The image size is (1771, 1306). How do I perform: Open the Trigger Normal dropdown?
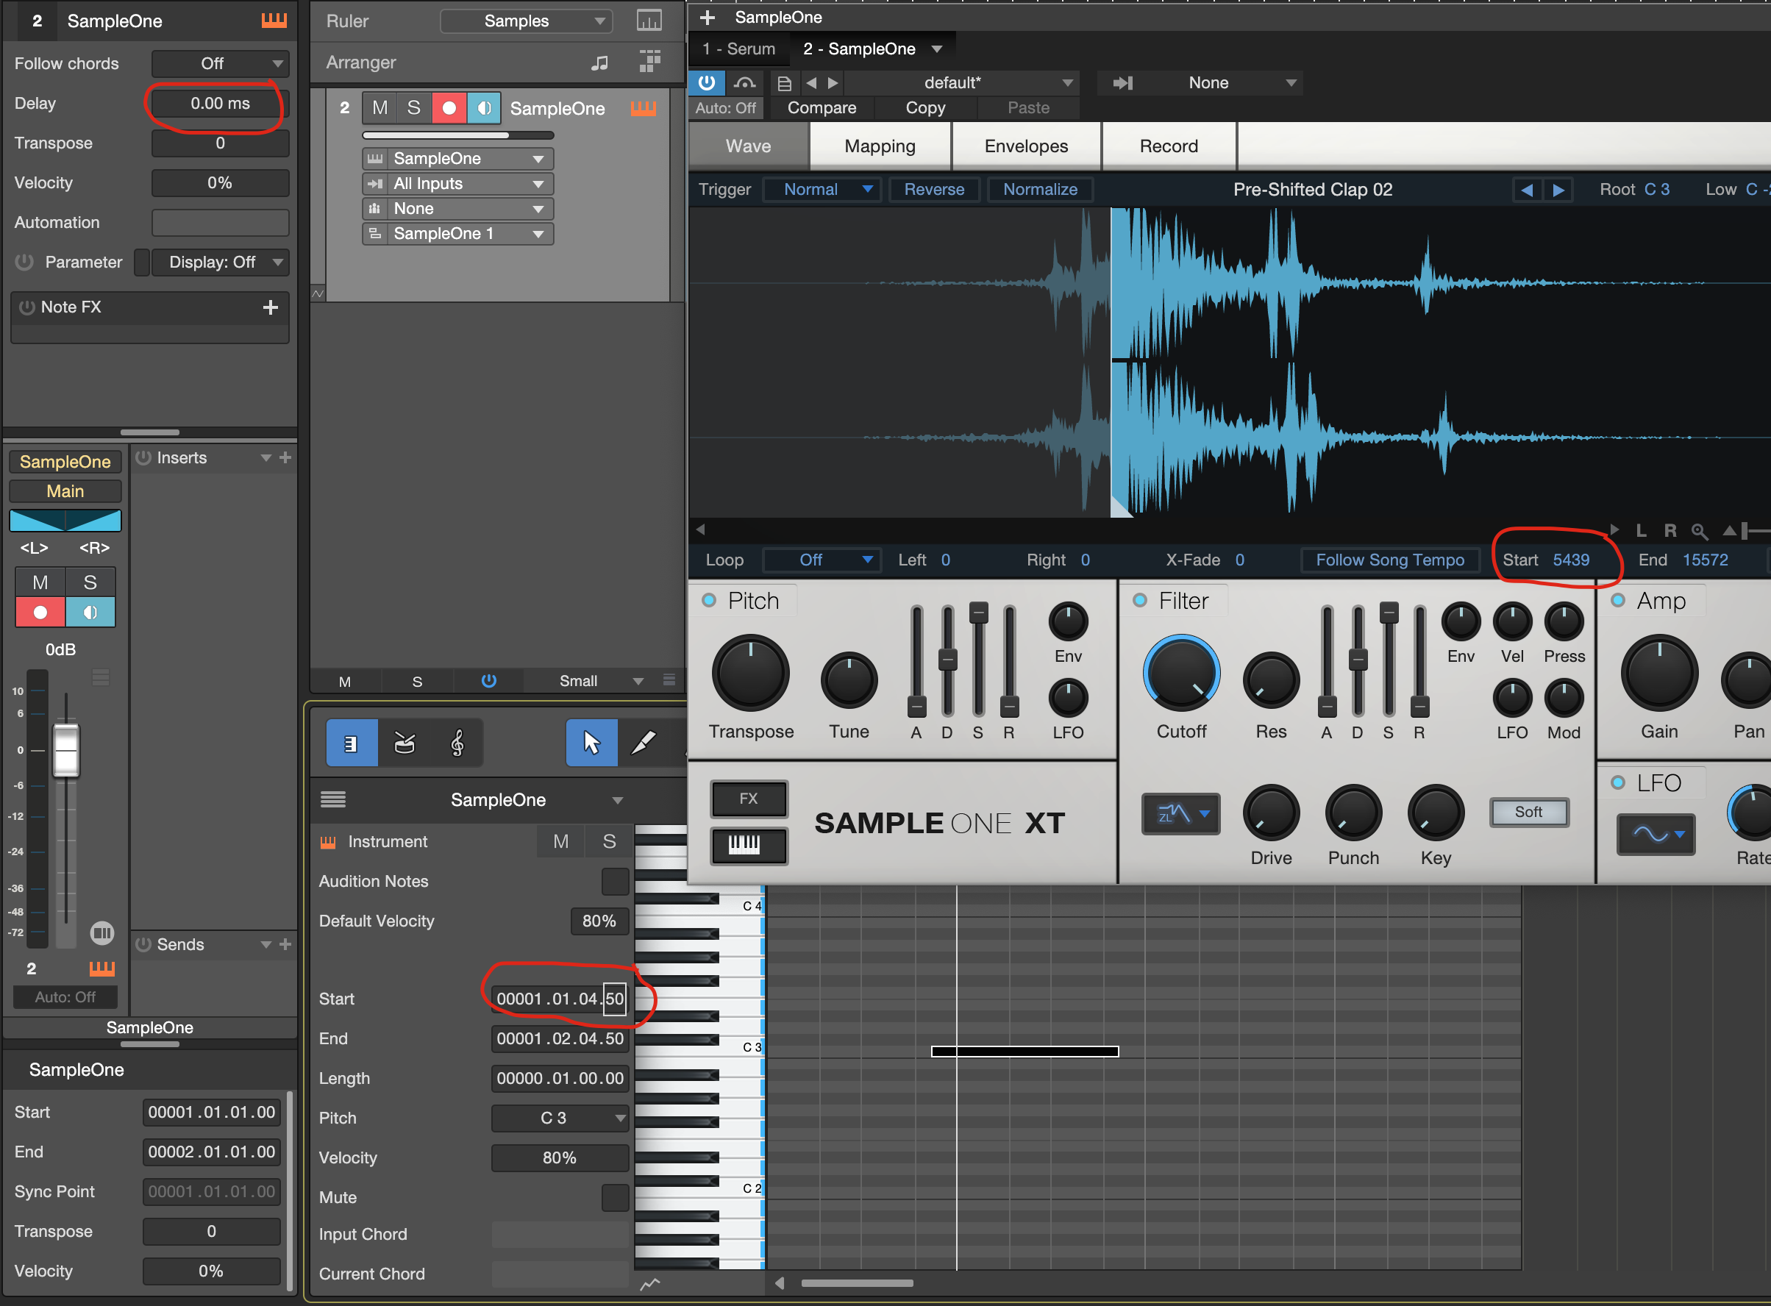click(822, 190)
